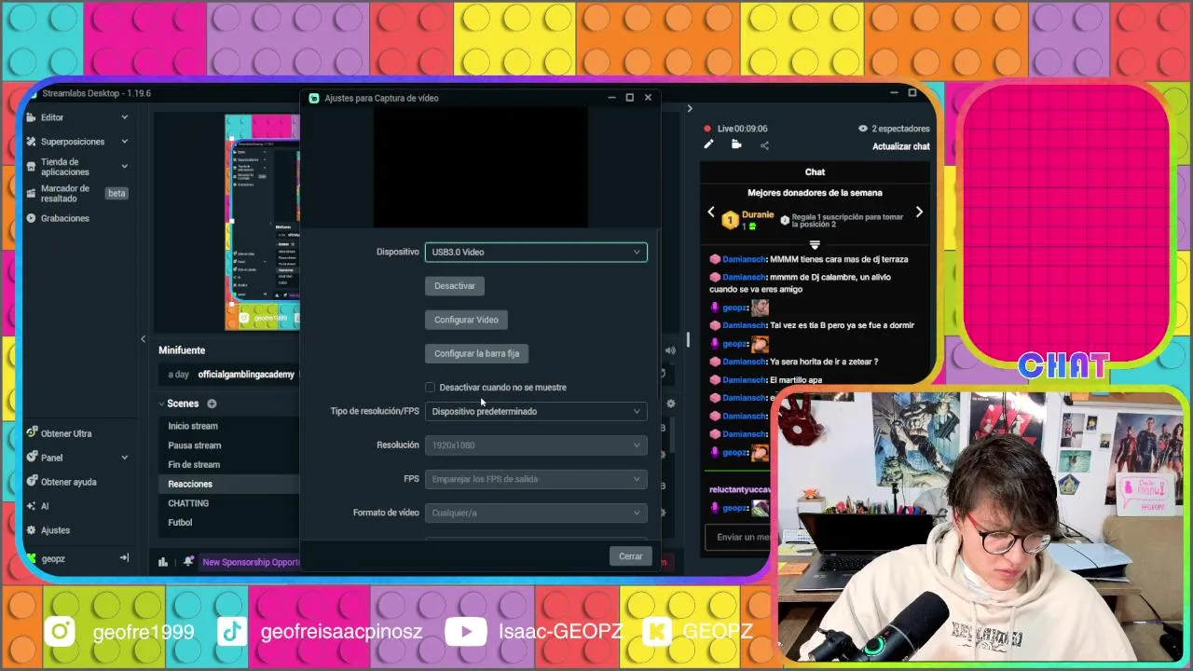Click the edit stream info pencil icon
Image resolution: width=1193 pixels, height=671 pixels.
coord(708,144)
